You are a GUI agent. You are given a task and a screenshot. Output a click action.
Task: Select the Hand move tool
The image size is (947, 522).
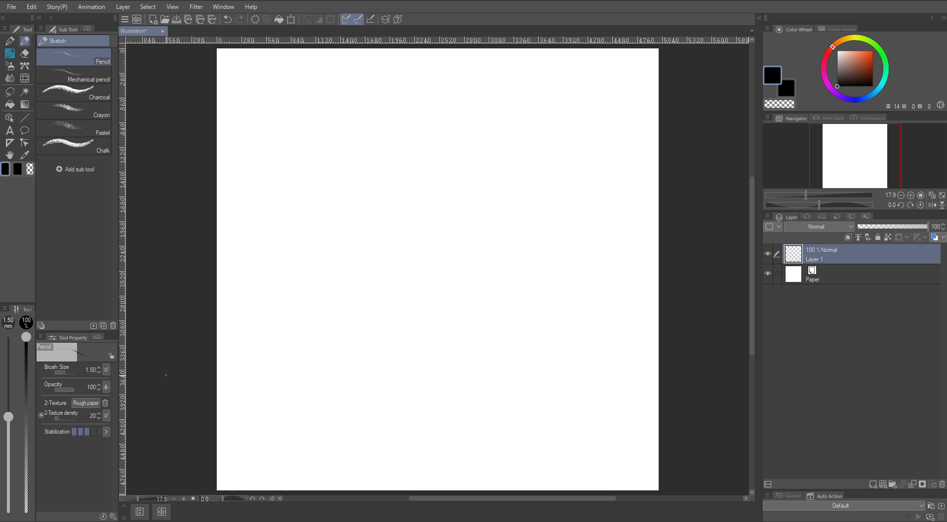coord(10,155)
